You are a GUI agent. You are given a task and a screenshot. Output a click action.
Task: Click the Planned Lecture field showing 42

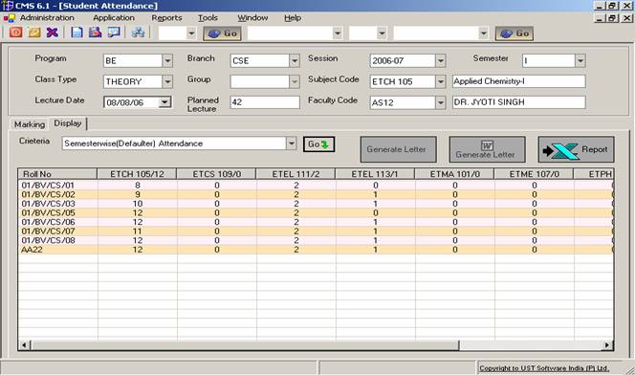coord(265,102)
